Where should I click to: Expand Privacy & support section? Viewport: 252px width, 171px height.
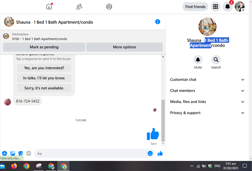(x=207, y=113)
